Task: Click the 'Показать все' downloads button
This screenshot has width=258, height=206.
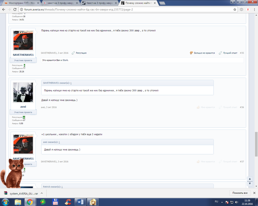Action: (240, 193)
